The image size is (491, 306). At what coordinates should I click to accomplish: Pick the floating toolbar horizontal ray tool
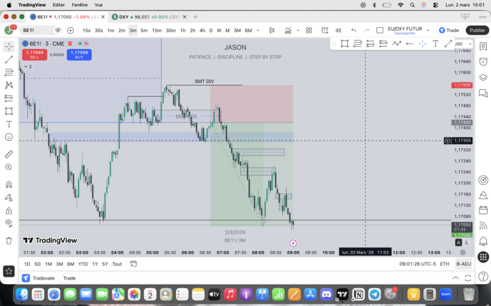pyautogui.click(x=409, y=44)
